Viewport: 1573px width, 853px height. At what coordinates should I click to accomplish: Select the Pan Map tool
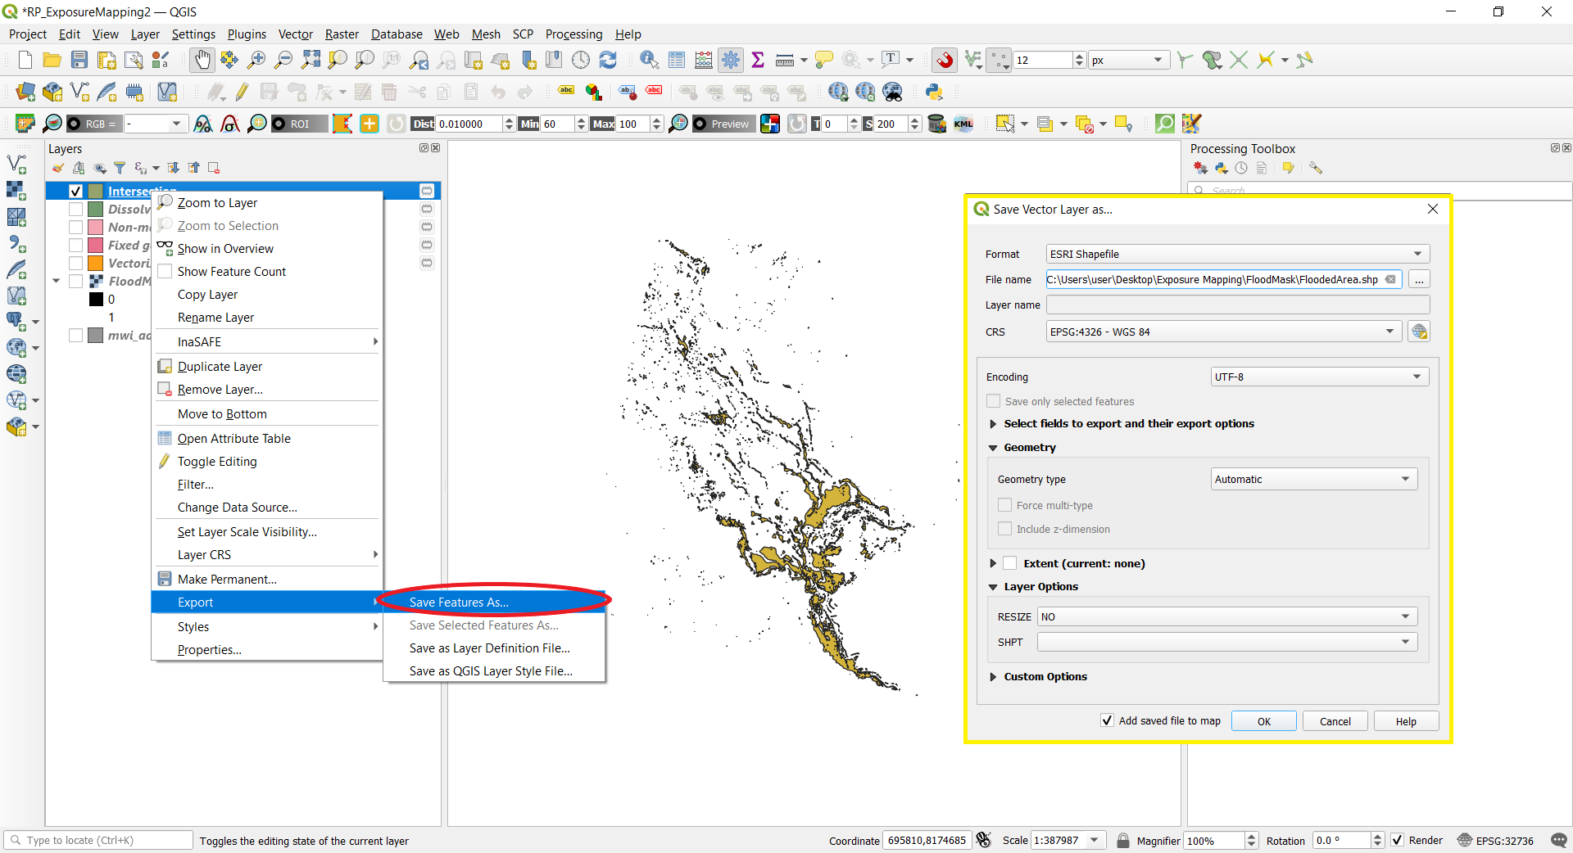pyautogui.click(x=202, y=59)
